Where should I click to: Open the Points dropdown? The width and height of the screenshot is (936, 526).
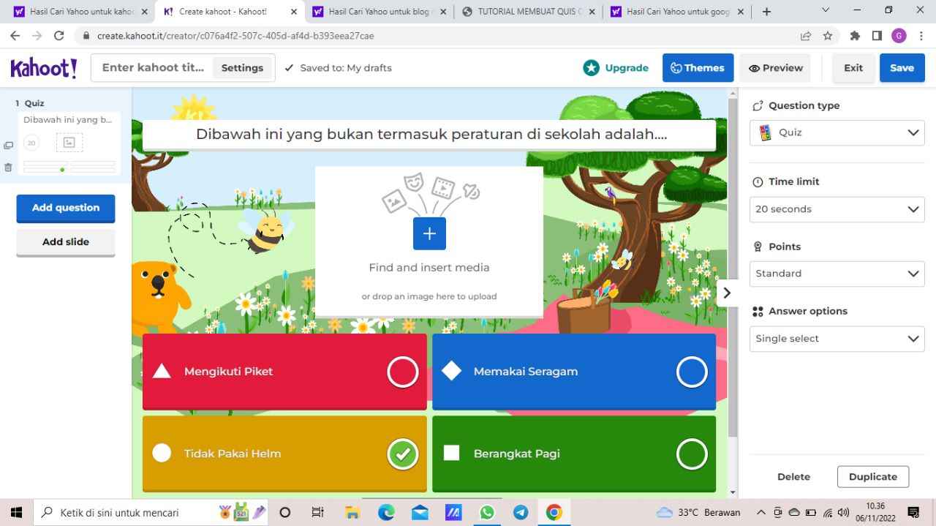tap(837, 274)
